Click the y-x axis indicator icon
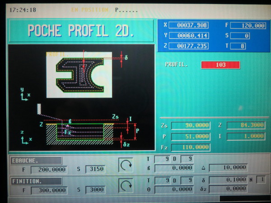Screen dimensions: 271x203 click(24, 94)
